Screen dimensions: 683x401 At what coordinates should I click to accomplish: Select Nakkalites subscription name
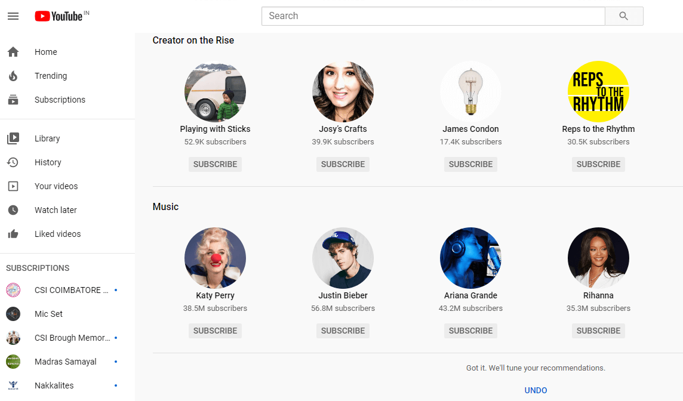(54, 385)
